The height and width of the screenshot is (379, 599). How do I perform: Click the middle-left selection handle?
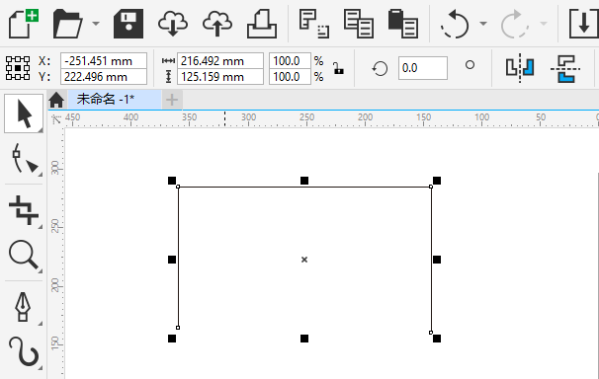pyautogui.click(x=172, y=260)
